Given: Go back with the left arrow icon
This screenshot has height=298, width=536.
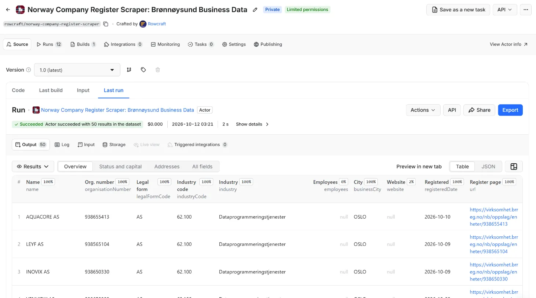Looking at the screenshot, I should 8,10.
